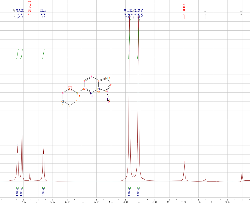Select the 0.01 peak label at top

pos(242,12)
